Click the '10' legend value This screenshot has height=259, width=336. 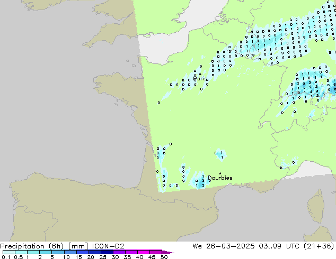pyautogui.click(x=66, y=257)
